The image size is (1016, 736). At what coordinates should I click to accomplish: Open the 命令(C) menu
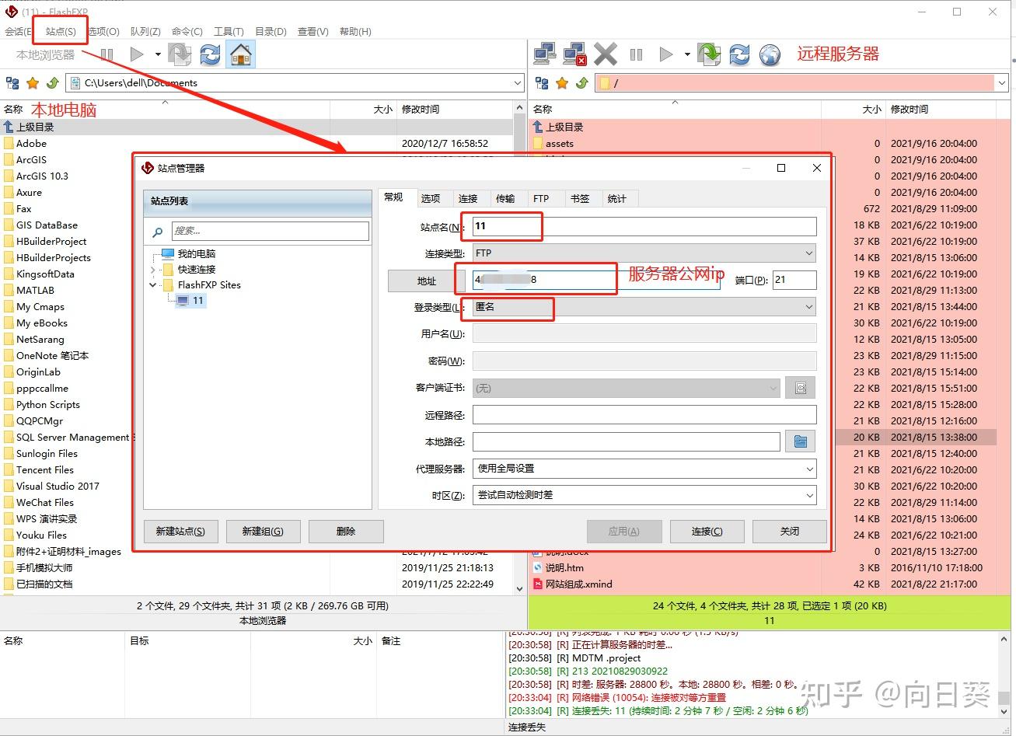[187, 31]
